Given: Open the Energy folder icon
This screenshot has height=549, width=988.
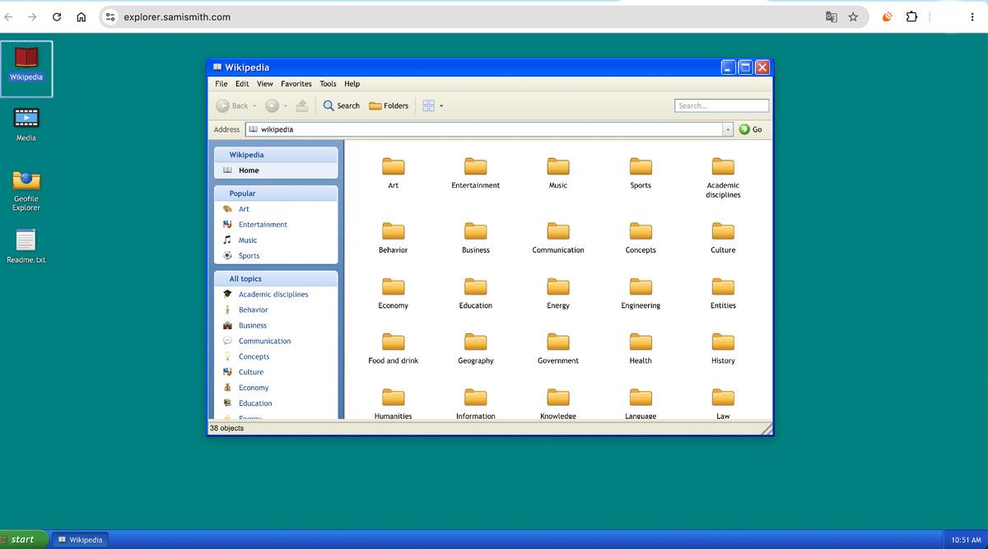Looking at the screenshot, I should click(x=558, y=286).
